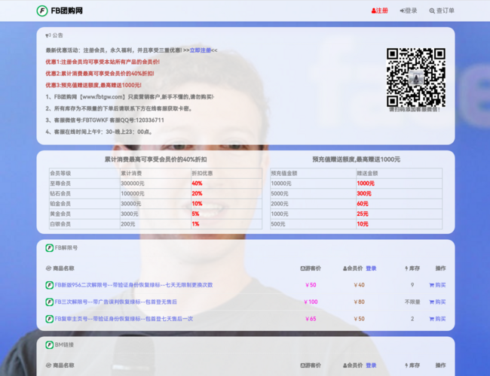Buy FB复审主页号 via 购买
This screenshot has height=376, width=490.
437,319
